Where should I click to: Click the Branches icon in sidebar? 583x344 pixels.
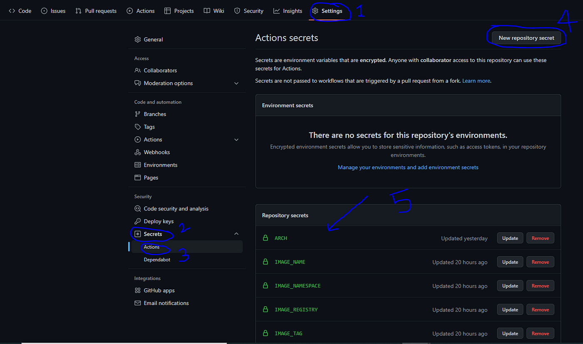[137, 114]
